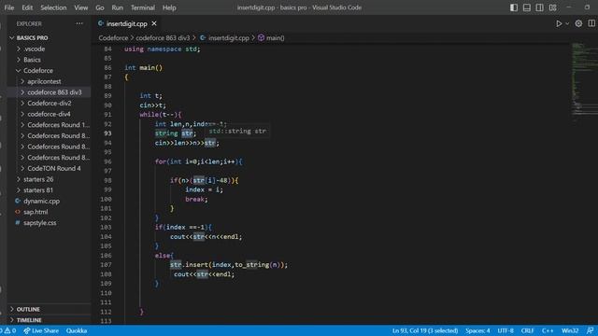
Task: Open feedback icon in status bar
Action: [590, 330]
